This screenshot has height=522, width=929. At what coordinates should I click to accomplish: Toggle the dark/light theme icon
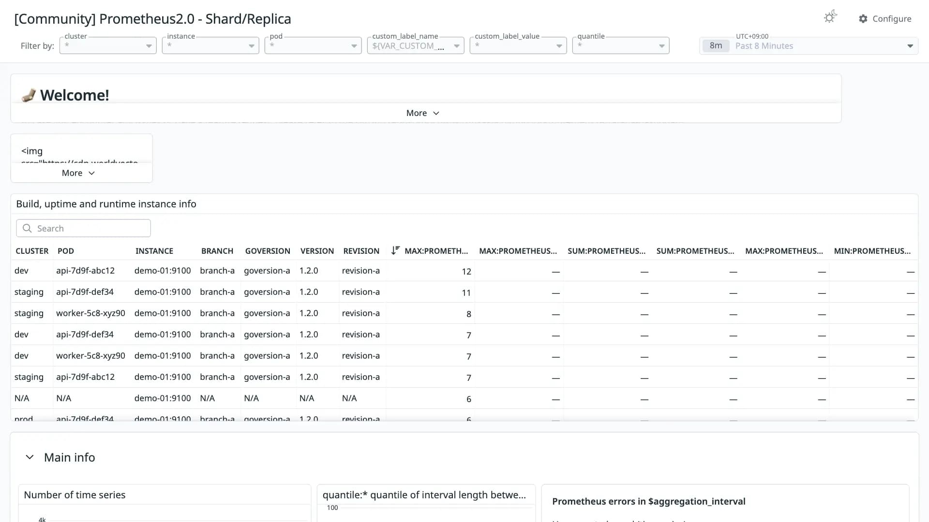coord(830,17)
